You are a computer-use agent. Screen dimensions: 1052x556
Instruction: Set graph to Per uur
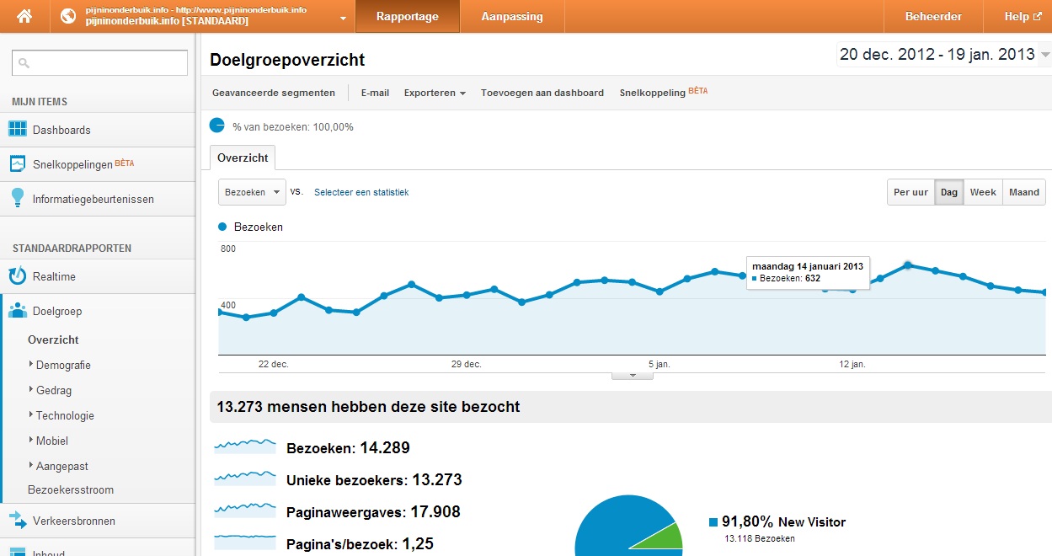(910, 192)
